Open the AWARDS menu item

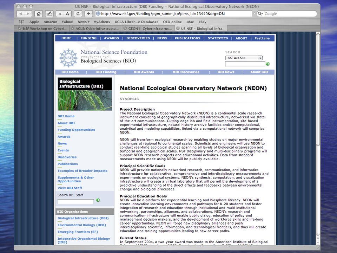111,38
